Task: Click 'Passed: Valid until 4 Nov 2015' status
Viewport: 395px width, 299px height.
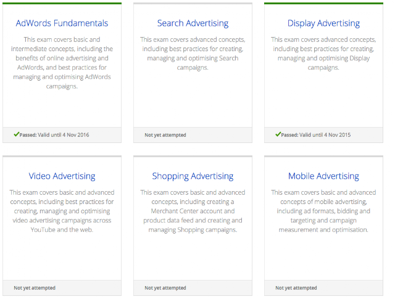Action: [316, 135]
